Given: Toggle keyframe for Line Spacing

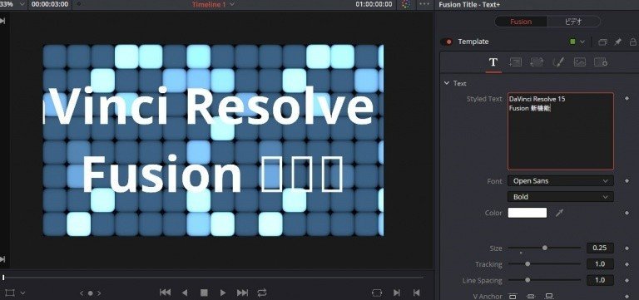Looking at the screenshot, I should (627, 280).
